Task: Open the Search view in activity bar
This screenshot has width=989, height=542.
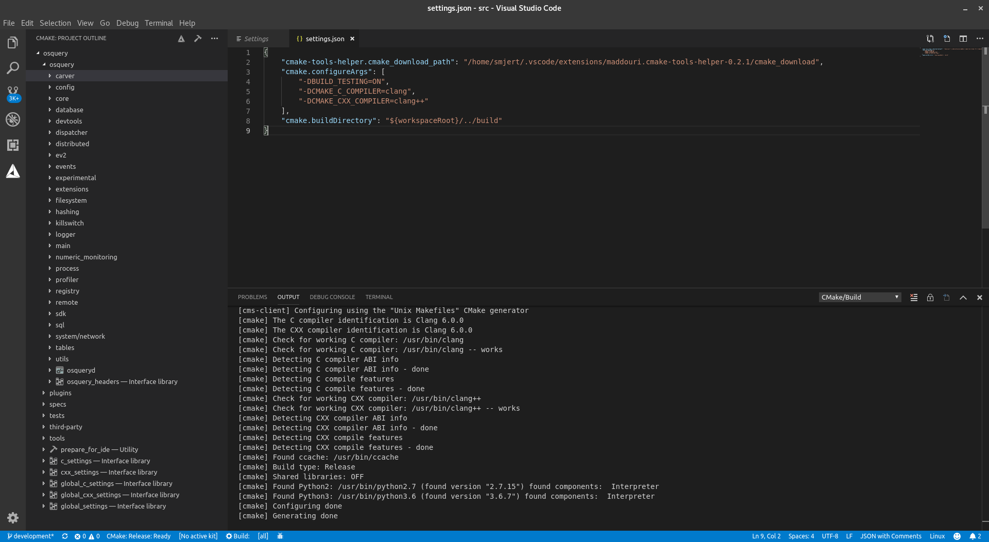Action: pyautogui.click(x=13, y=68)
